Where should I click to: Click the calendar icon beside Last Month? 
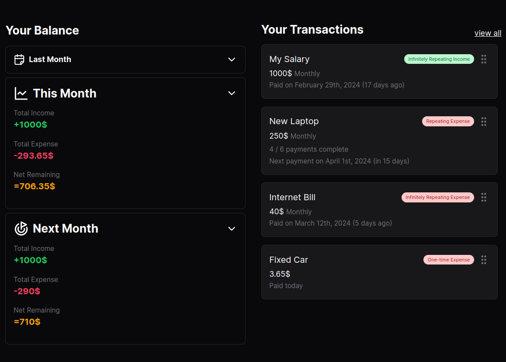tap(19, 59)
